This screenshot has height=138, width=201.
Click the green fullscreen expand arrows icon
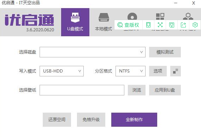pyautogui.click(x=160, y=25)
